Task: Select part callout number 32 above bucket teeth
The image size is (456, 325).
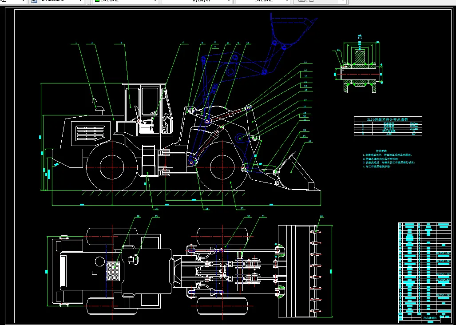Action: (x=321, y=216)
